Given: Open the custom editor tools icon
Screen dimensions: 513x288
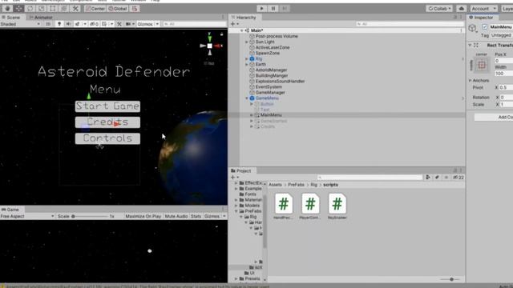Looking at the screenshot, I should [75, 9].
